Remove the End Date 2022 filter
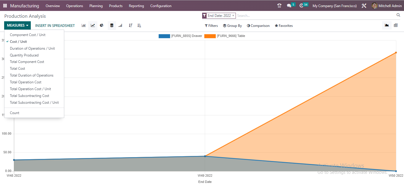Screen dimensions: 404x185 coord(233,15)
